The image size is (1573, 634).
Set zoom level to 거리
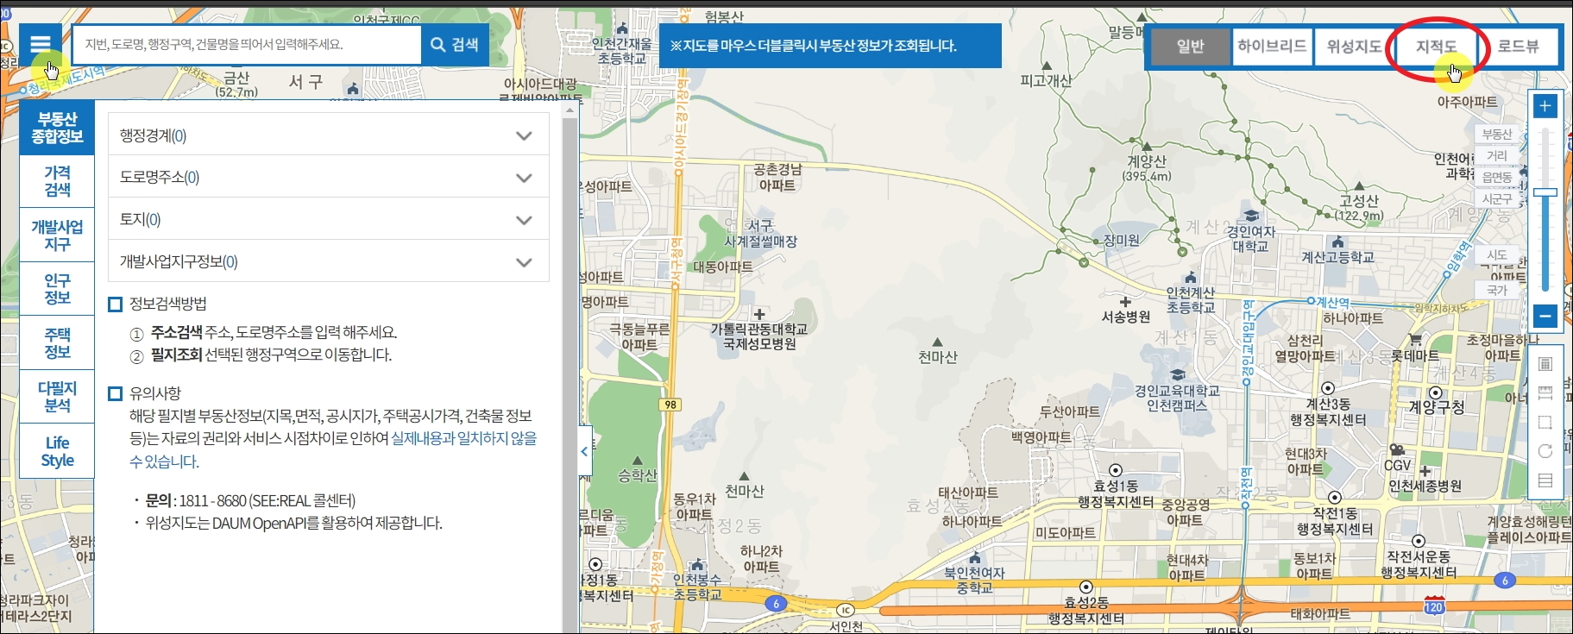pos(1497,155)
